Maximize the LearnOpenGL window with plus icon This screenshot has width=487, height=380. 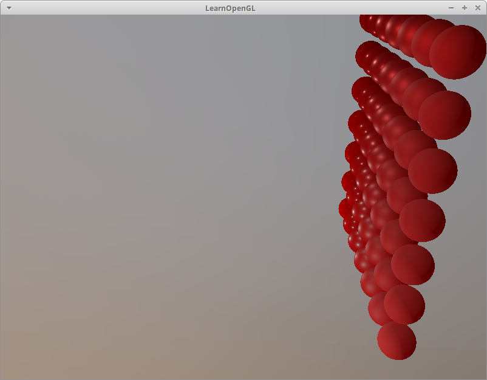pyautogui.click(x=465, y=7)
